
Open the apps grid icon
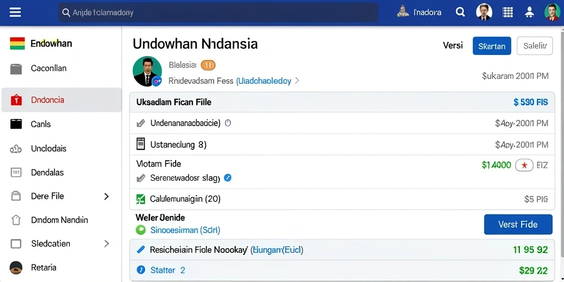pyautogui.click(x=507, y=12)
